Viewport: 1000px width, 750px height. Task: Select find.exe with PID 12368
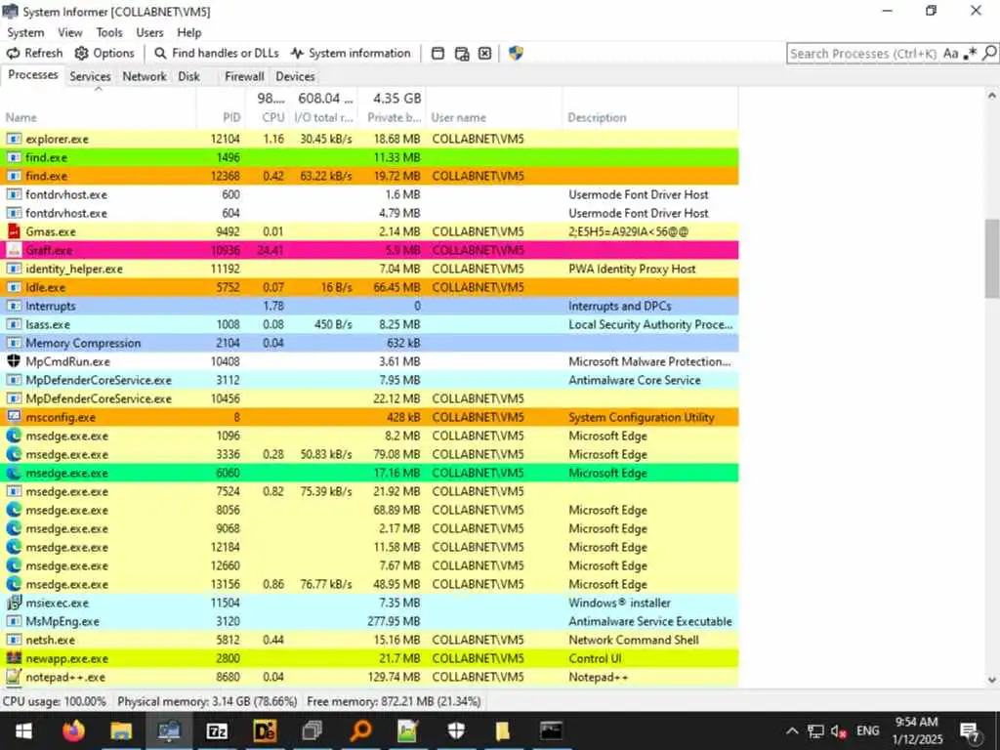[x=370, y=176]
